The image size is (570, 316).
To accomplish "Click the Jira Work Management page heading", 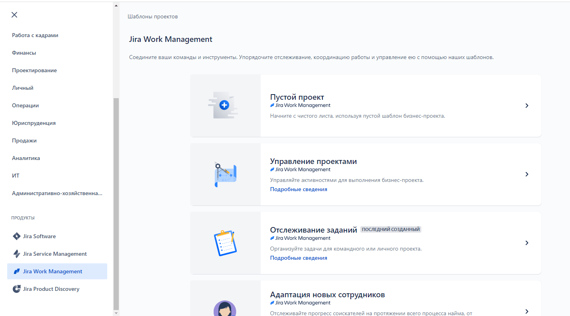I will 171,39.
